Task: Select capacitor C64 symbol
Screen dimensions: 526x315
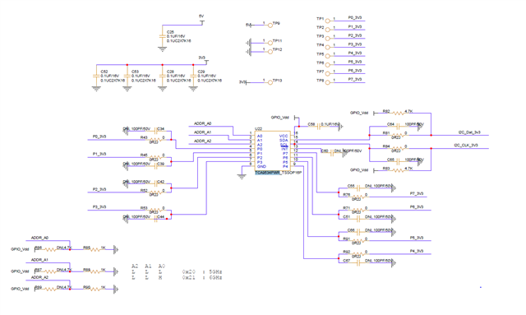Action: pyautogui.click(x=398, y=127)
